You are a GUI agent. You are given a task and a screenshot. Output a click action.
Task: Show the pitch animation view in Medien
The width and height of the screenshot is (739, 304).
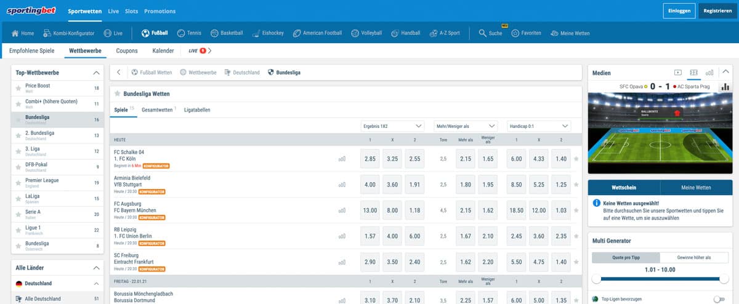pyautogui.click(x=694, y=73)
